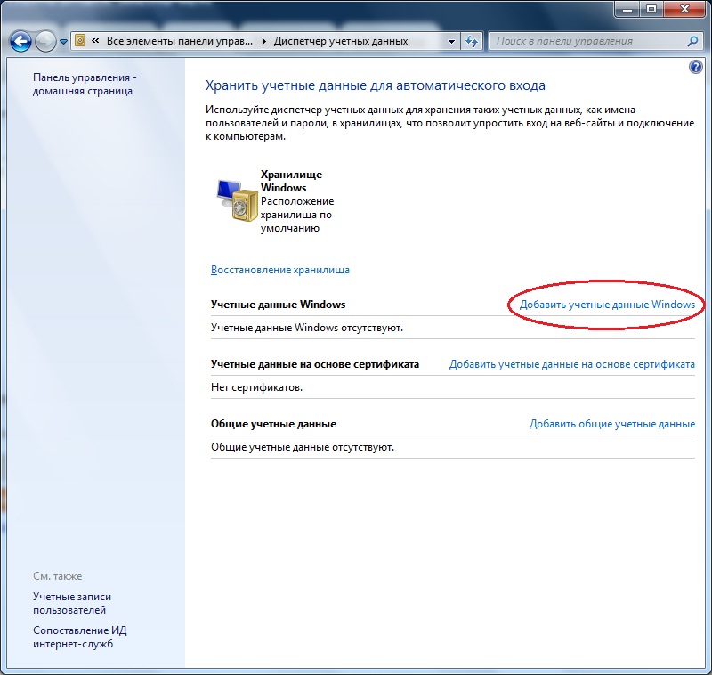712x675 pixels.
Task: Open breadcrumb arrow before 'Диспетчер учетных данных'
Action: pos(263,41)
